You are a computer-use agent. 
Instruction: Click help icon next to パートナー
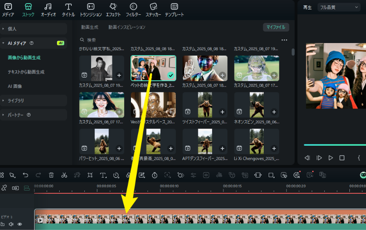click(x=29, y=115)
